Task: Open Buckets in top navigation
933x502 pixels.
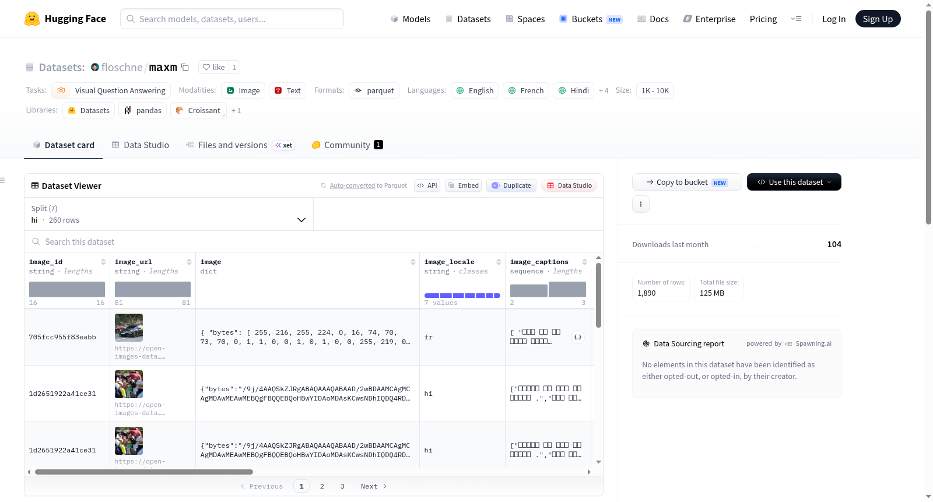Action: pos(591,19)
